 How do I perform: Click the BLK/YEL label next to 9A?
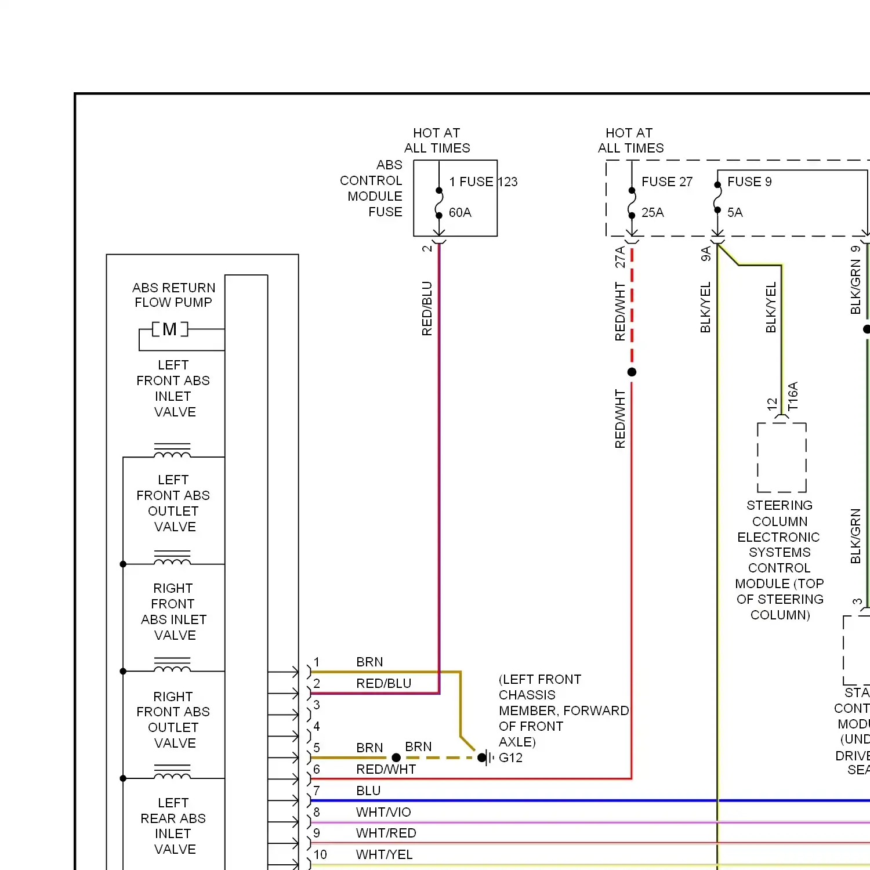point(706,307)
